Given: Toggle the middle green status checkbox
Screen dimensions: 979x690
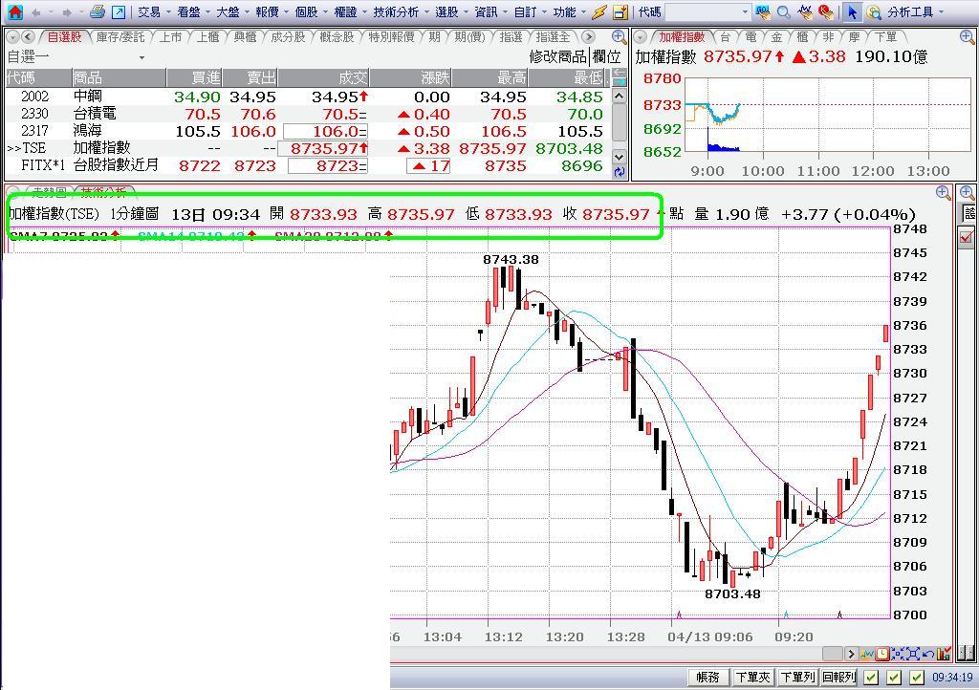Looking at the screenshot, I should 894,677.
